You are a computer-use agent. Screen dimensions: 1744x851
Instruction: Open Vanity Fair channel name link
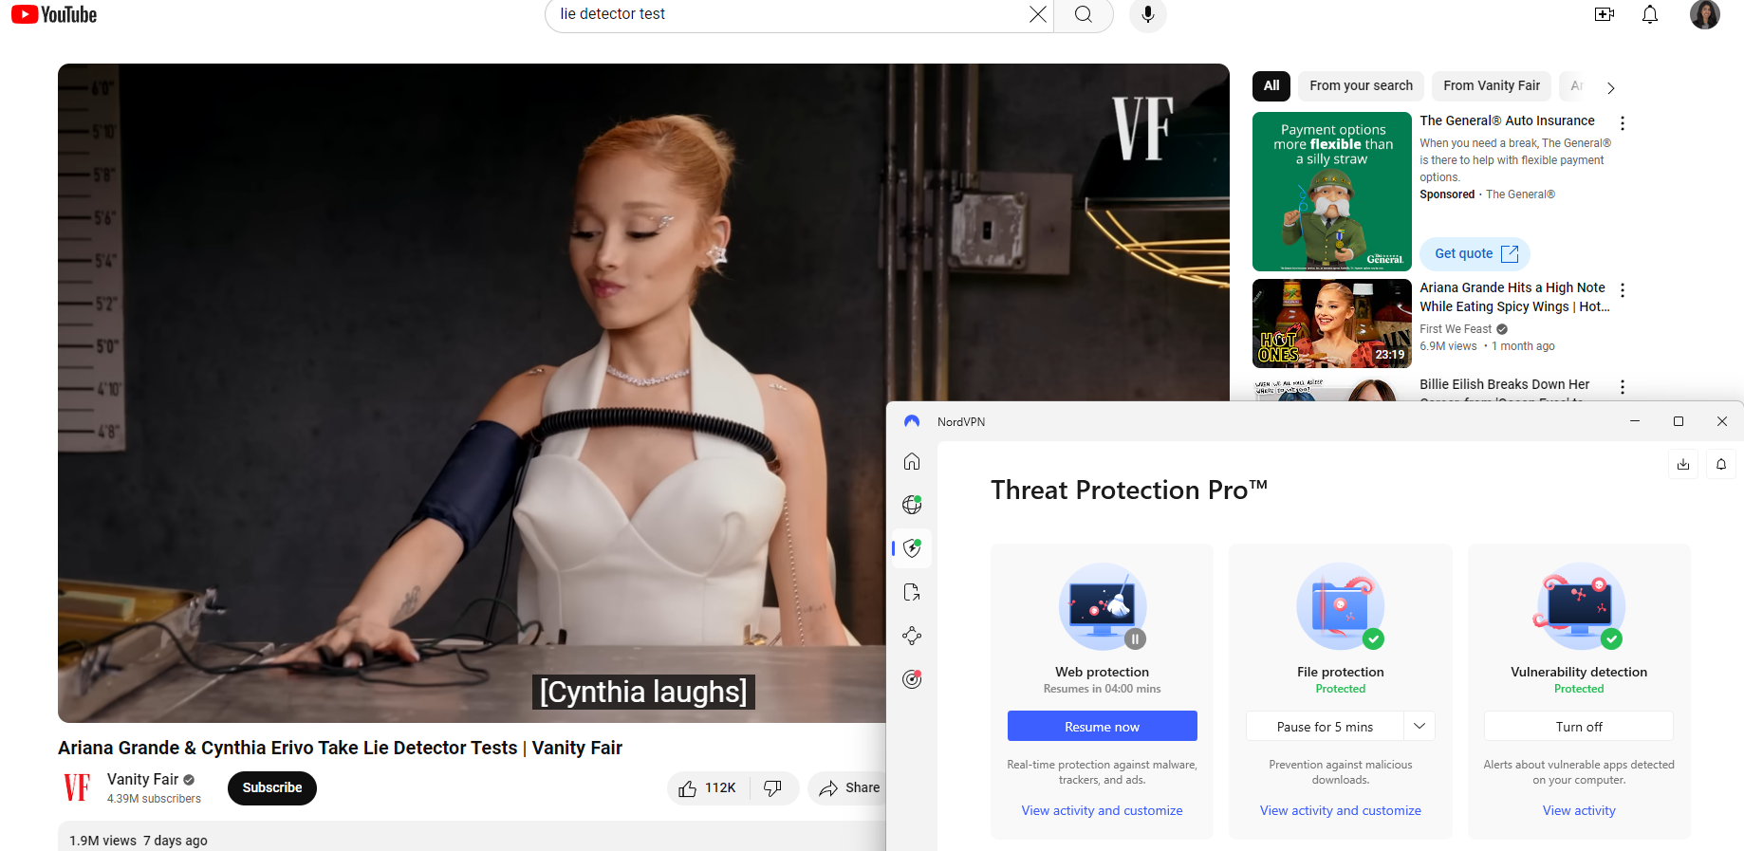pyautogui.click(x=142, y=779)
